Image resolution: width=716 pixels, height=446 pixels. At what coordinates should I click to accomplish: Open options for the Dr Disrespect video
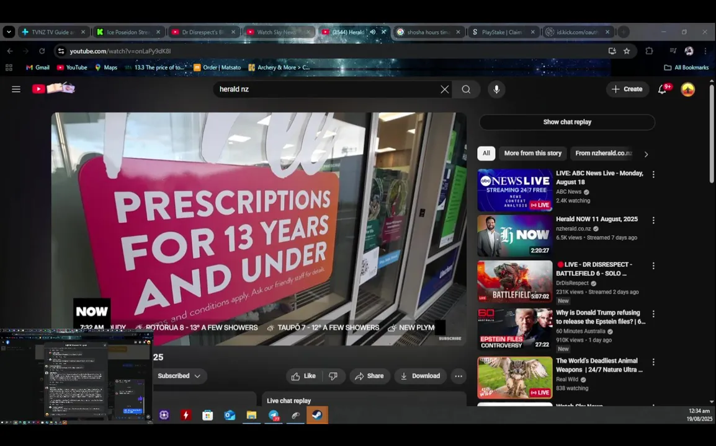coord(653,266)
